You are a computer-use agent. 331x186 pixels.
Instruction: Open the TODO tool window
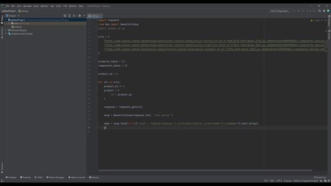pyautogui.click(x=39, y=177)
